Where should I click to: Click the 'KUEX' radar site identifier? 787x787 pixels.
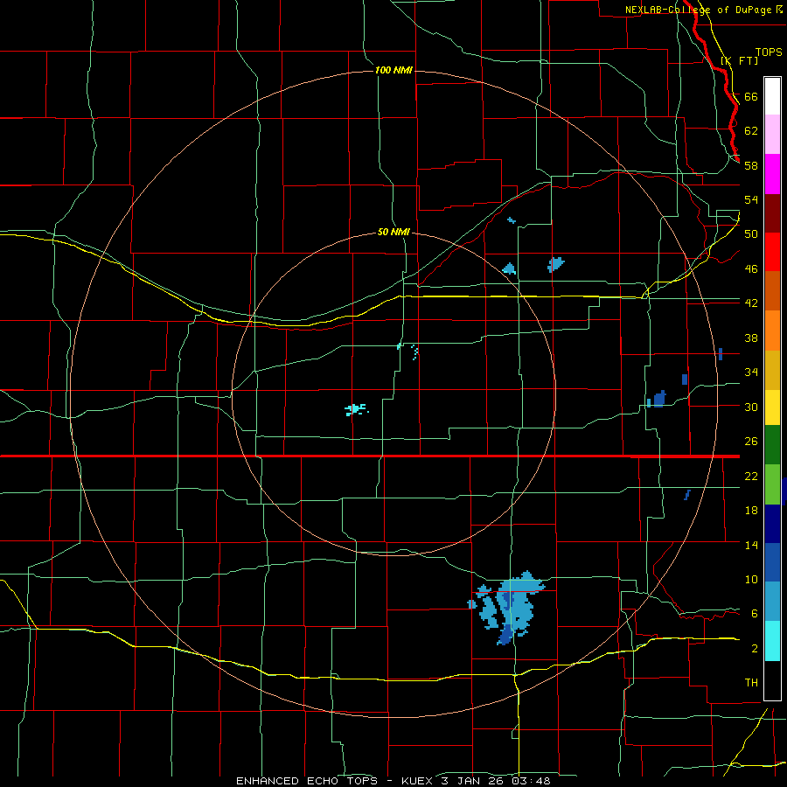[x=416, y=781]
